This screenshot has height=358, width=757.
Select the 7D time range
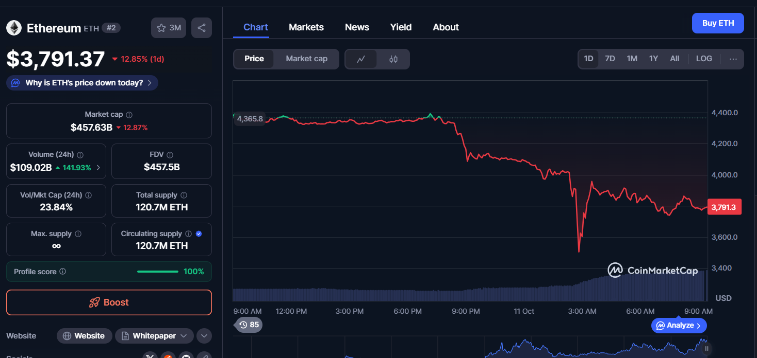click(610, 59)
